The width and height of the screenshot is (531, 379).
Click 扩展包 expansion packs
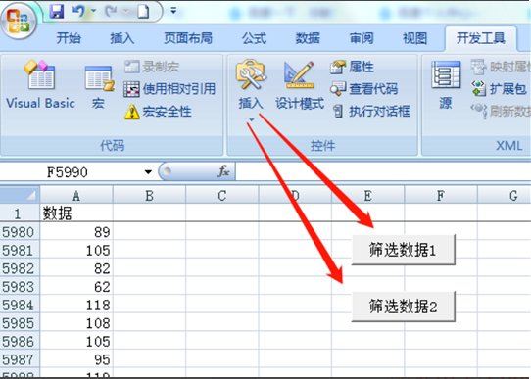[500, 89]
